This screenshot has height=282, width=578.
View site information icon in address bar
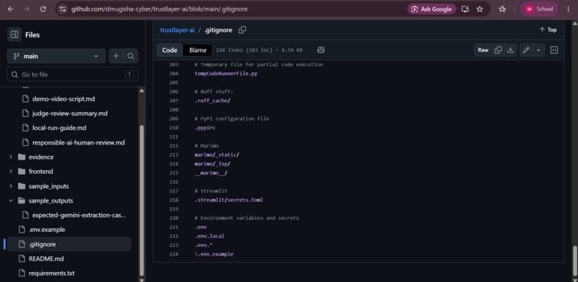coord(62,9)
